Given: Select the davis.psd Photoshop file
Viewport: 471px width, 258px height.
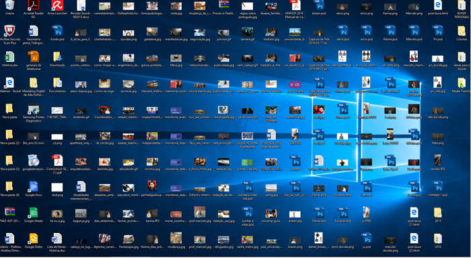Looking at the screenshot, I should pos(342,31).
